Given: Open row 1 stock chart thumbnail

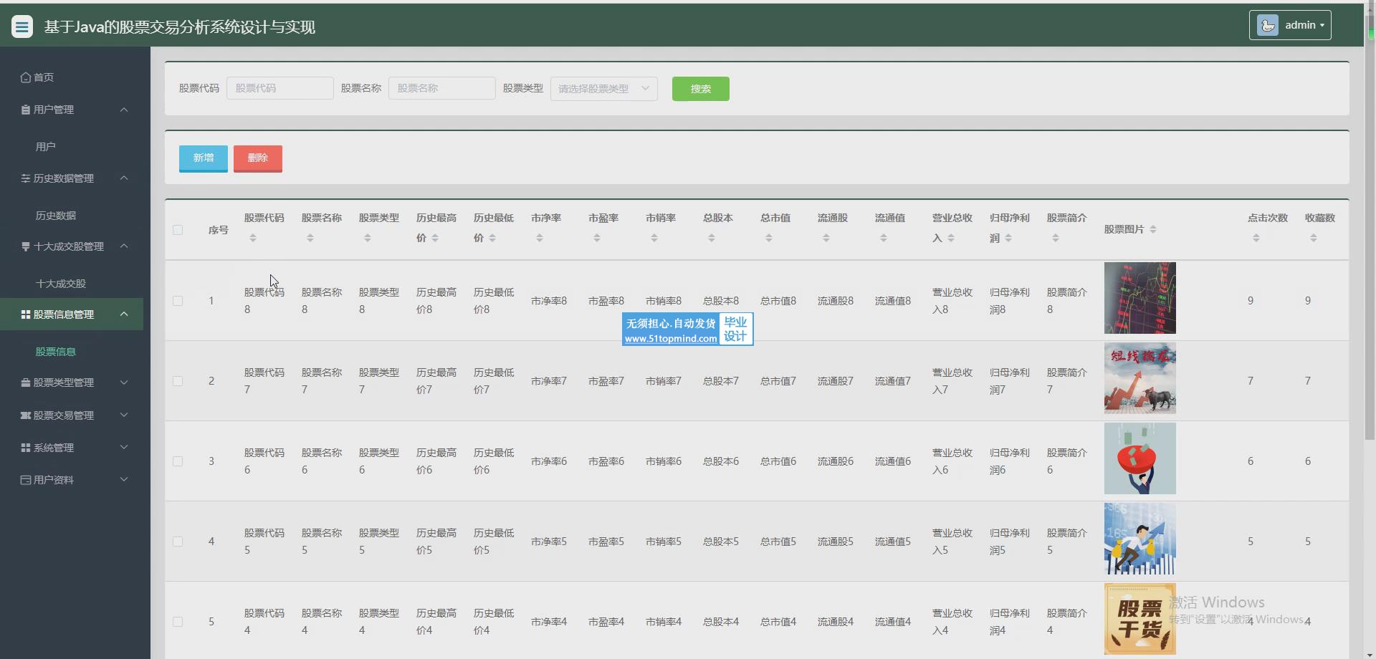Looking at the screenshot, I should coord(1140,298).
